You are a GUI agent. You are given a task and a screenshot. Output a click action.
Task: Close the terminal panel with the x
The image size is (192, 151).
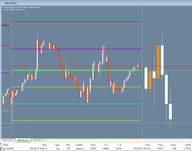[1, 144]
